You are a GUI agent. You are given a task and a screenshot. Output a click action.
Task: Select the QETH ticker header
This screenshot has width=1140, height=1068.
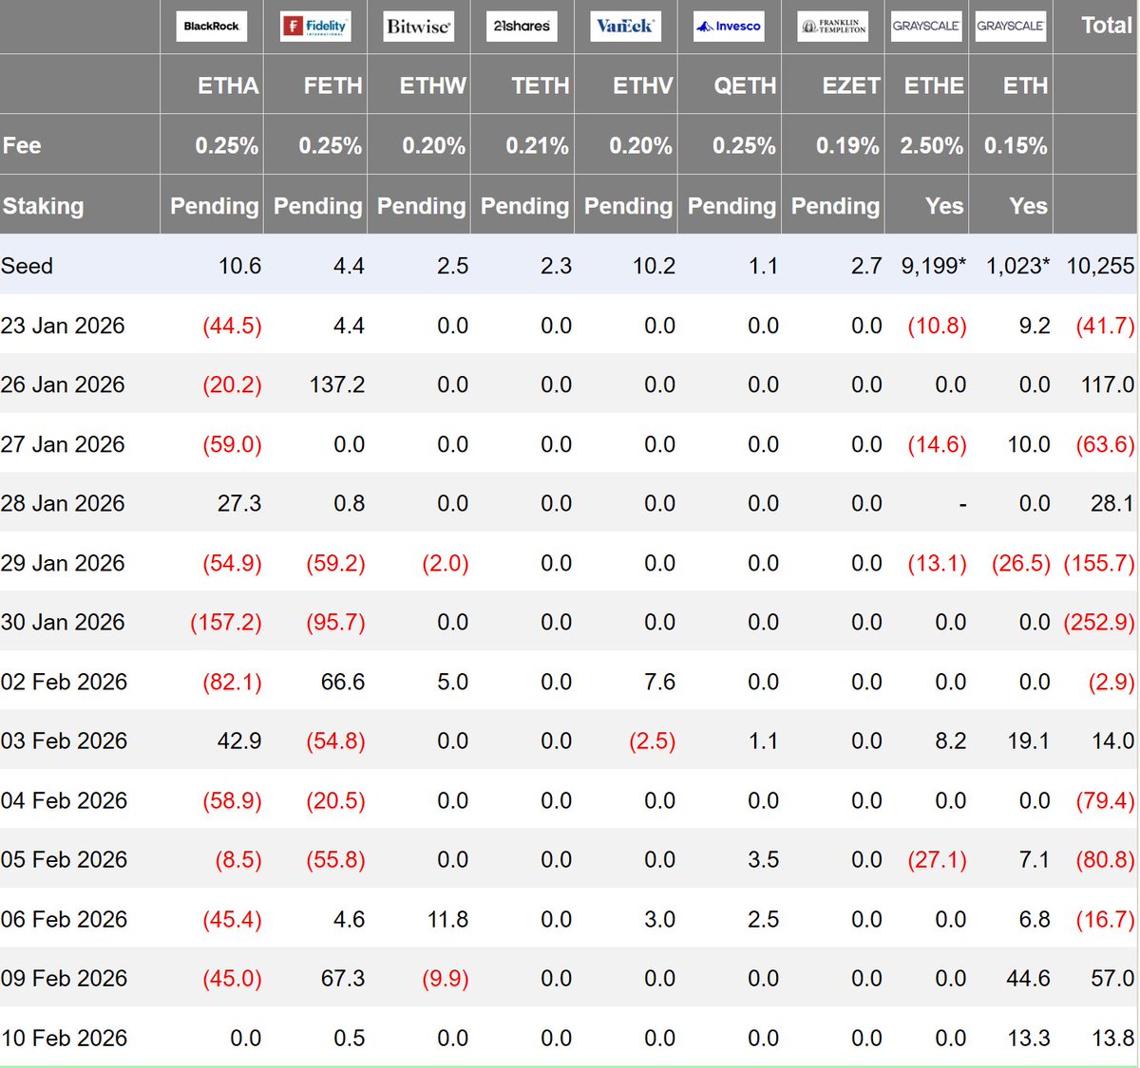pyautogui.click(x=745, y=86)
